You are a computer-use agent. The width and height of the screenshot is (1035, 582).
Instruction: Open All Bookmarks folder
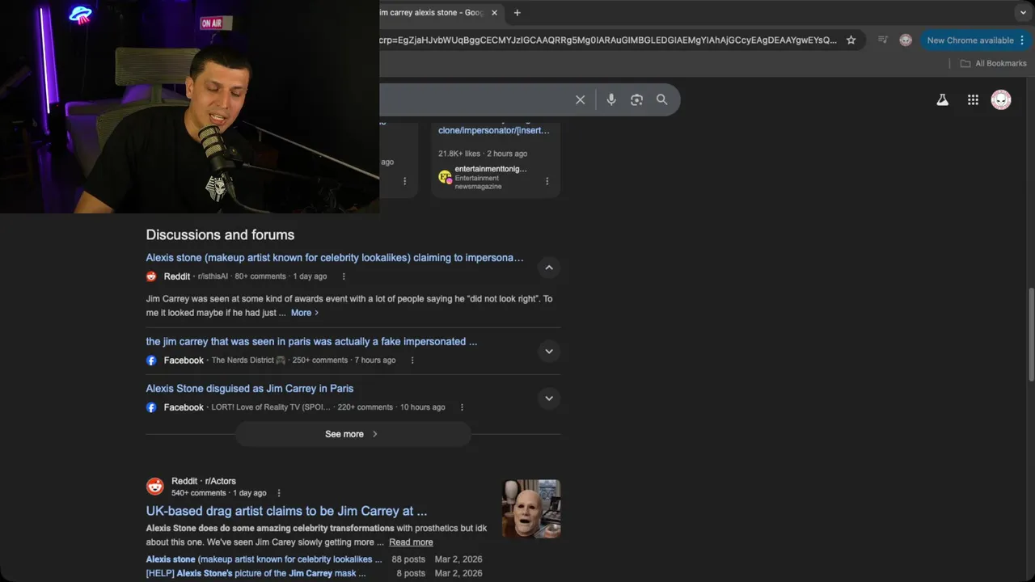click(x=993, y=63)
